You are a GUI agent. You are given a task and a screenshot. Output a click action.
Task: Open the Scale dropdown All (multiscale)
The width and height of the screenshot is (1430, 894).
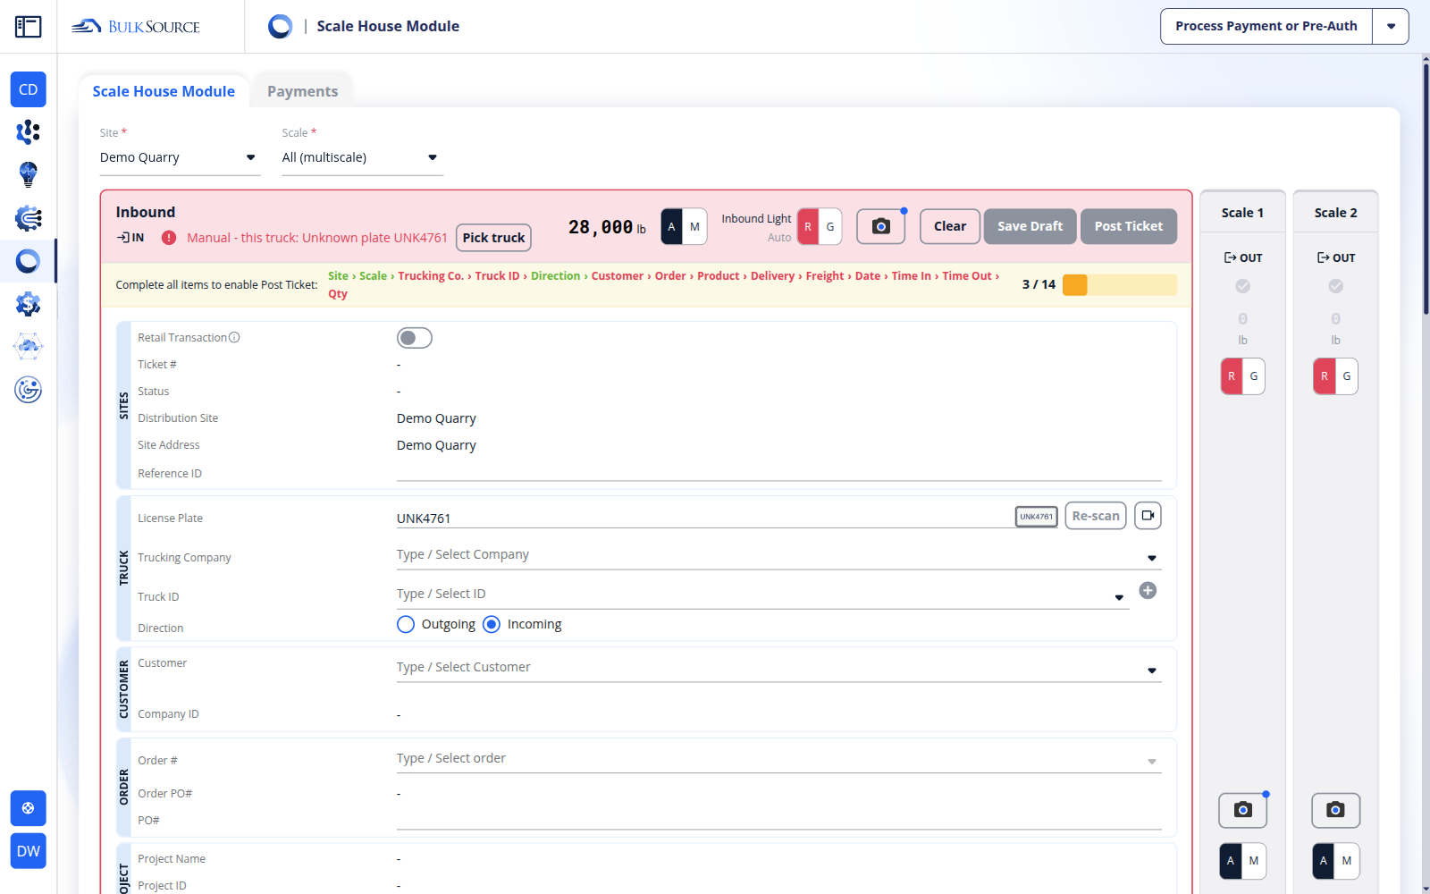(362, 157)
